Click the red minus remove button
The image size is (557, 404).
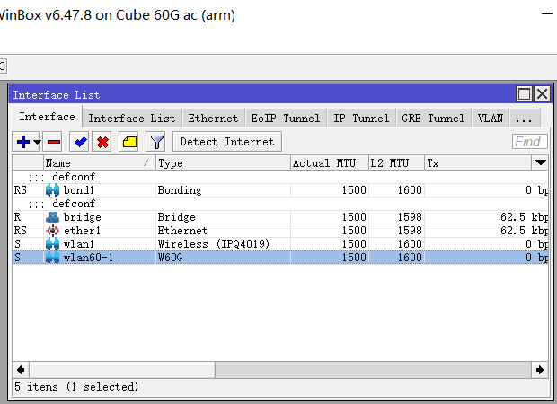pos(53,142)
